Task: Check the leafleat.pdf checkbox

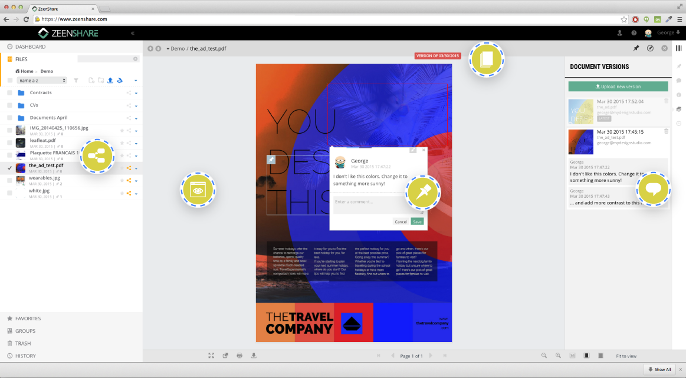Action: click(x=9, y=142)
